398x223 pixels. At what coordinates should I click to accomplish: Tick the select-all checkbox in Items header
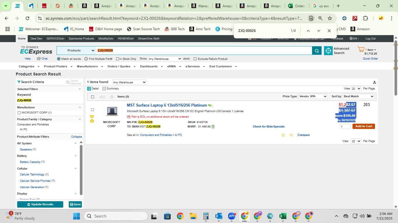tap(92, 97)
